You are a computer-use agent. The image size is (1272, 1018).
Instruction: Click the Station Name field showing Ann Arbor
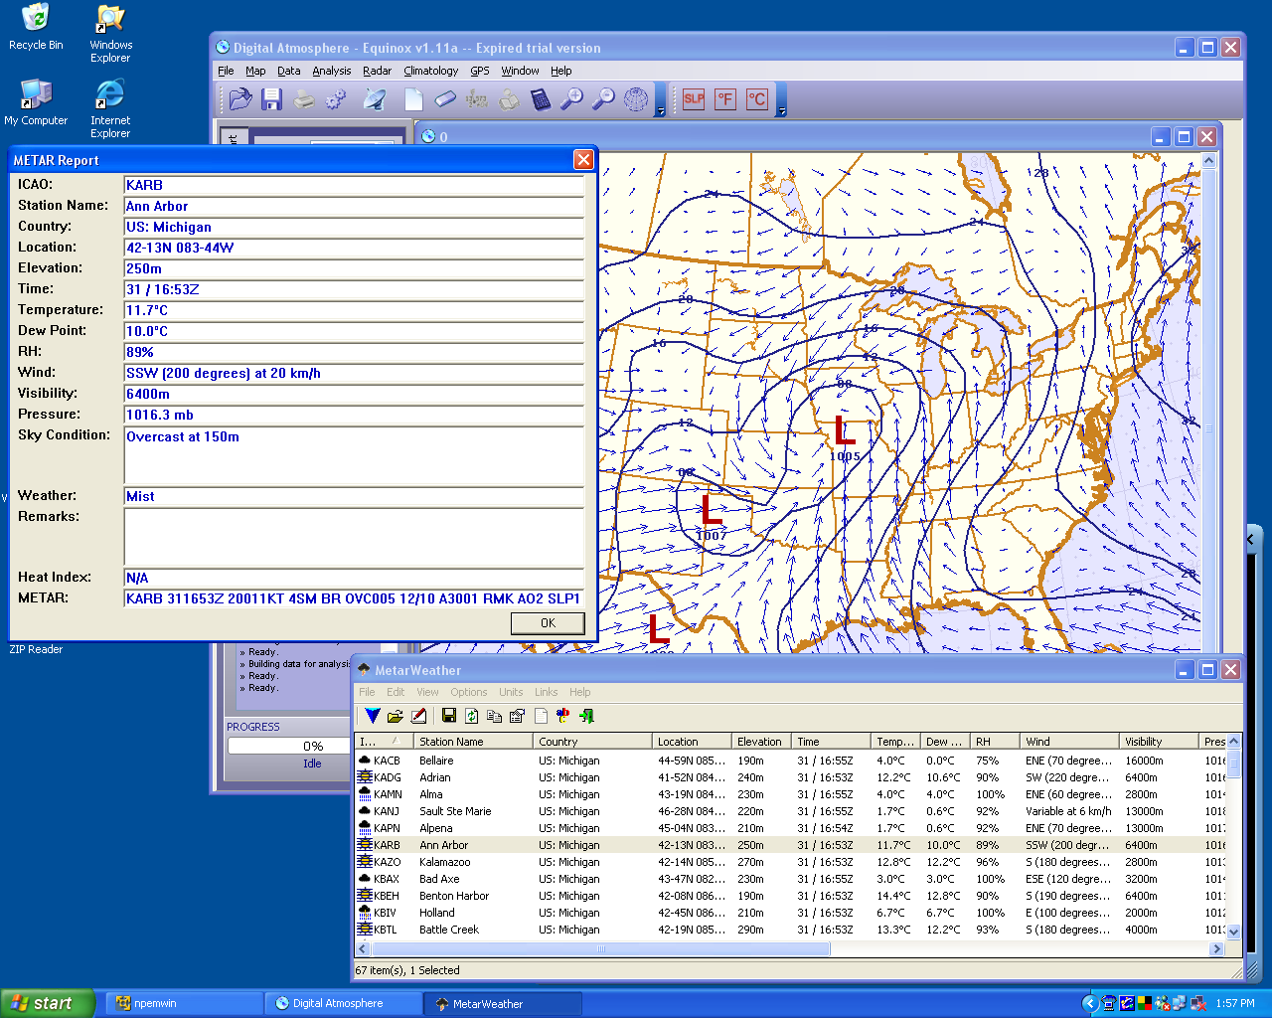[354, 206]
